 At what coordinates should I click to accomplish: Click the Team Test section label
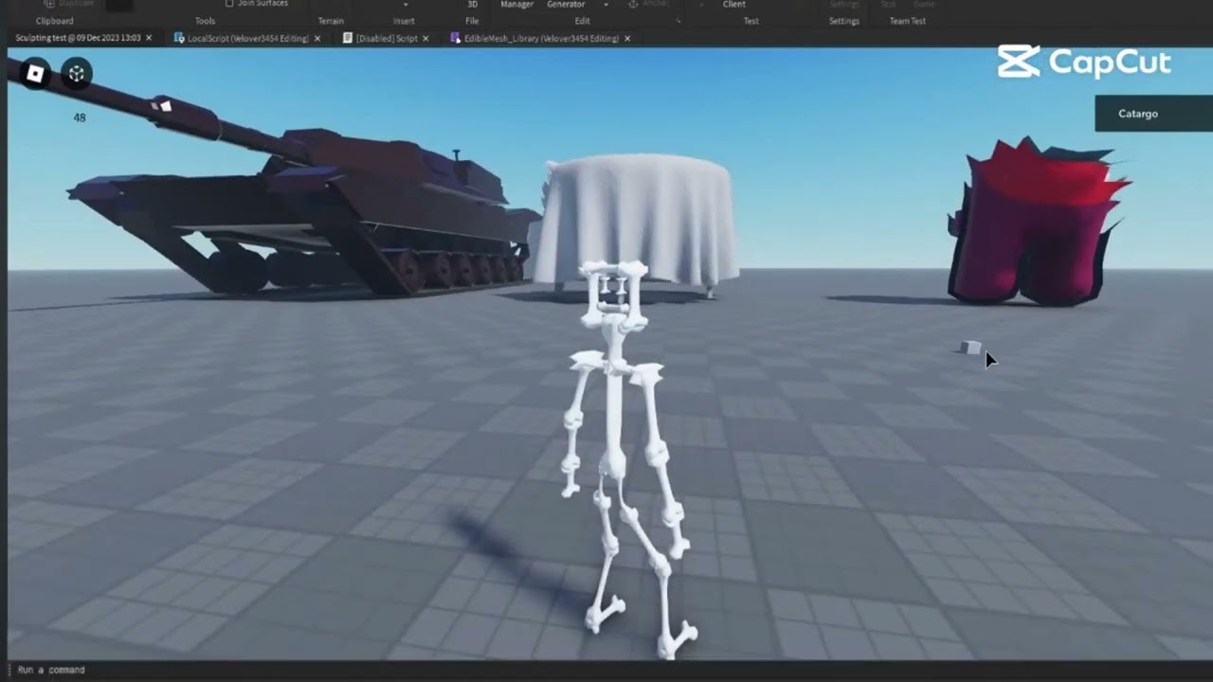point(908,21)
